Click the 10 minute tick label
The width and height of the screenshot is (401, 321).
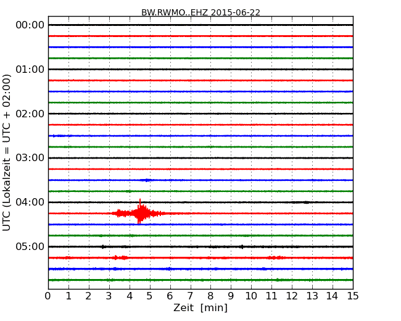coord(251,296)
